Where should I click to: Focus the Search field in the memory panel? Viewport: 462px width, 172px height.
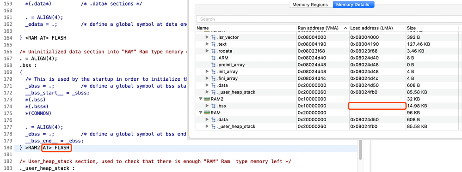point(328,19)
